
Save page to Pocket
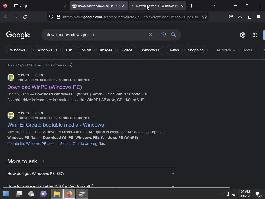(x=231, y=17)
